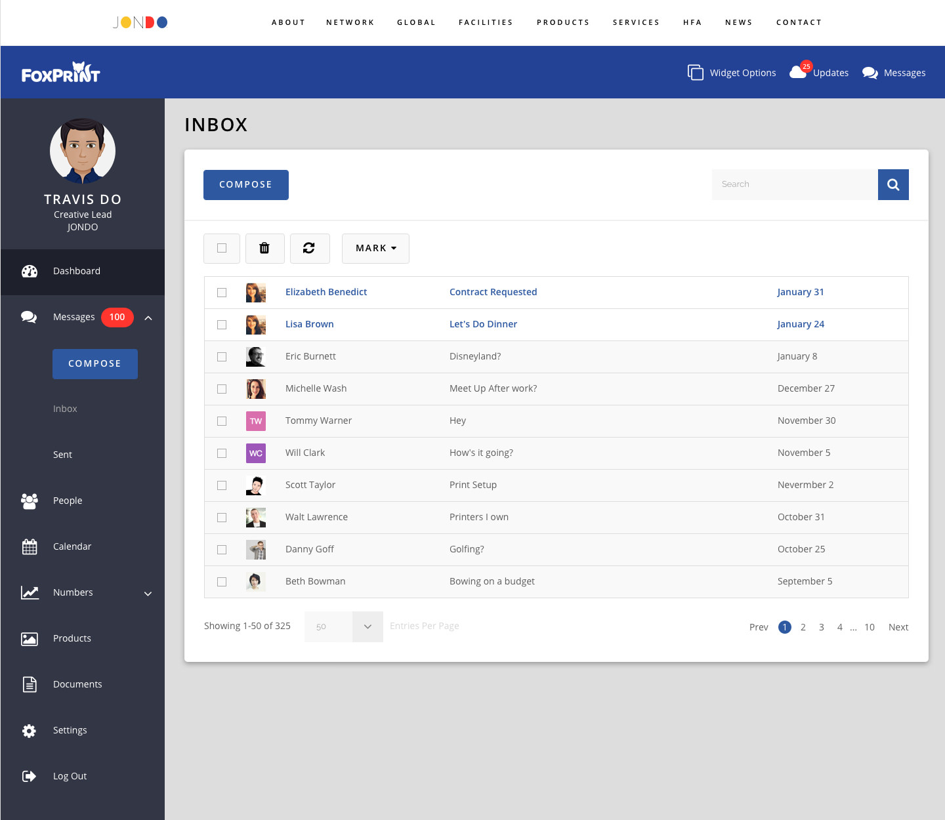
Task: Click the Log Out arrow icon
Action: (x=30, y=776)
